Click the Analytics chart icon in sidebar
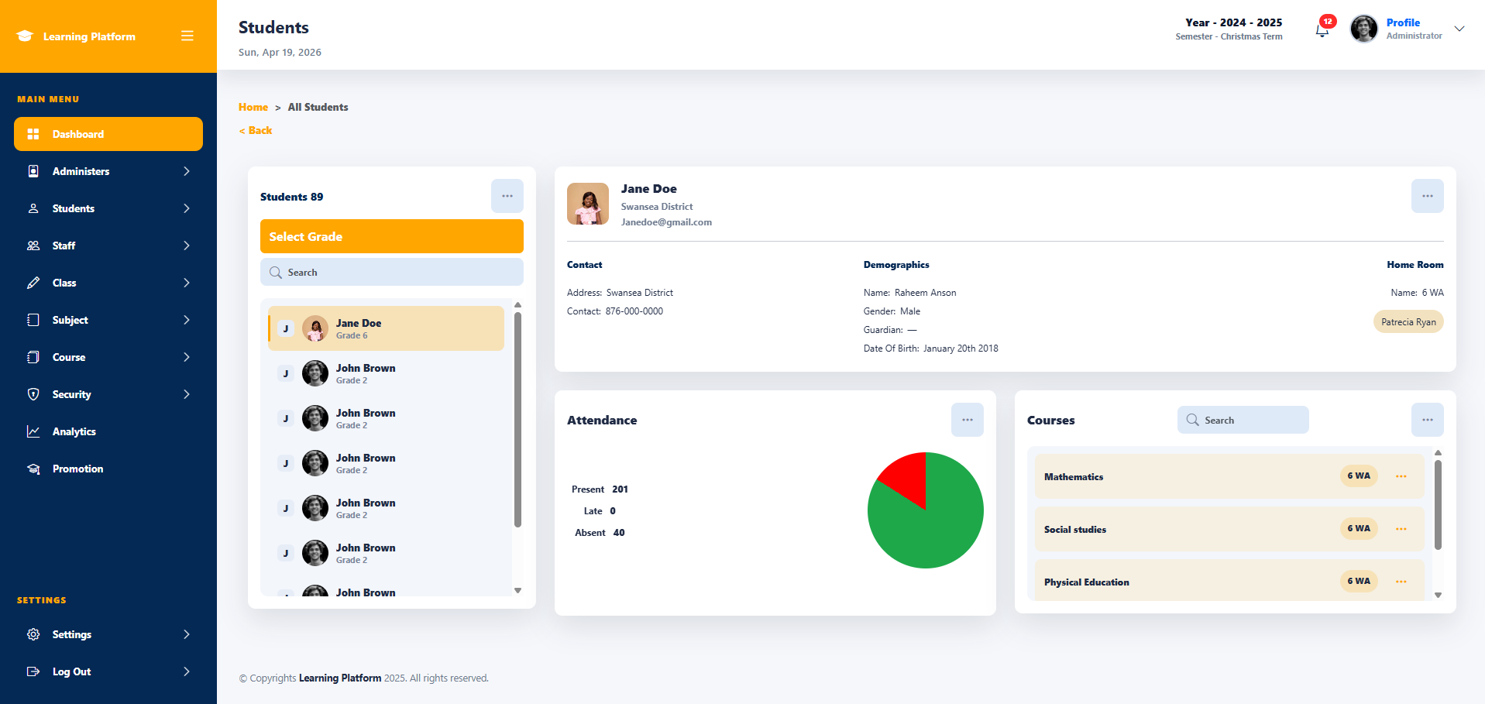The image size is (1485, 704). tap(33, 431)
